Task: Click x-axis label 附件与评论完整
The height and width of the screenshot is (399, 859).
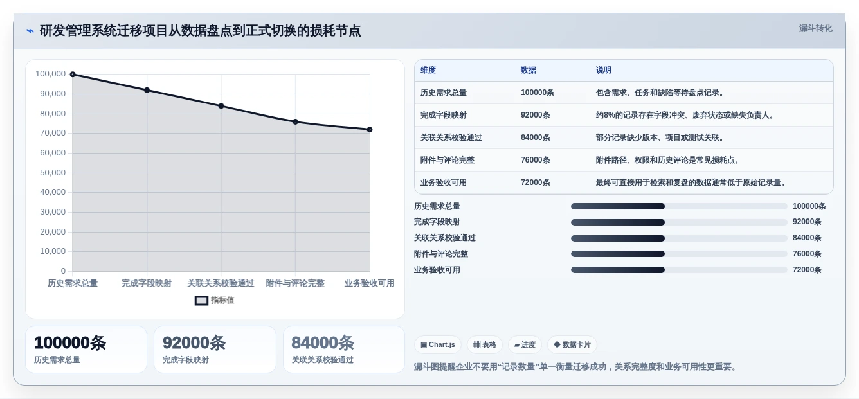Action: tap(295, 283)
